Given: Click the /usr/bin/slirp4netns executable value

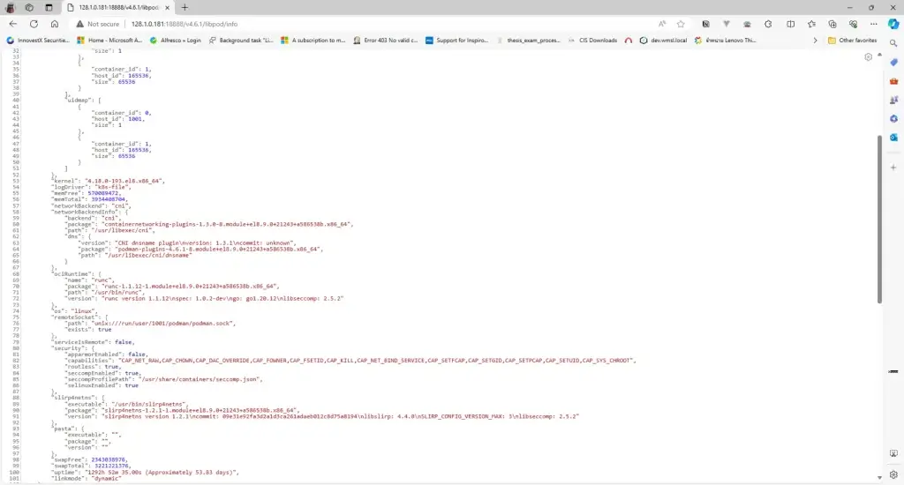Looking at the screenshot, I should tap(148, 404).
